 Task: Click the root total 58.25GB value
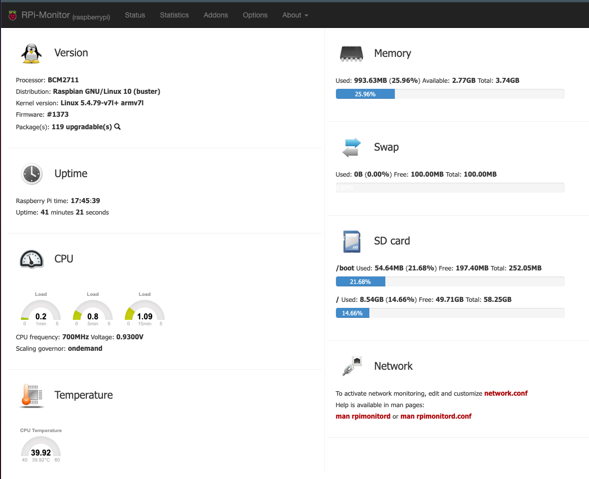498,300
